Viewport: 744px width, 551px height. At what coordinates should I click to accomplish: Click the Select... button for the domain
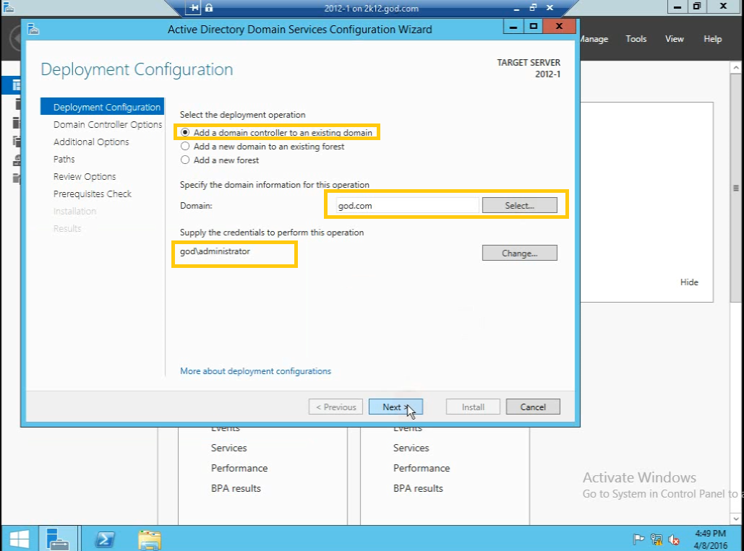(x=520, y=206)
